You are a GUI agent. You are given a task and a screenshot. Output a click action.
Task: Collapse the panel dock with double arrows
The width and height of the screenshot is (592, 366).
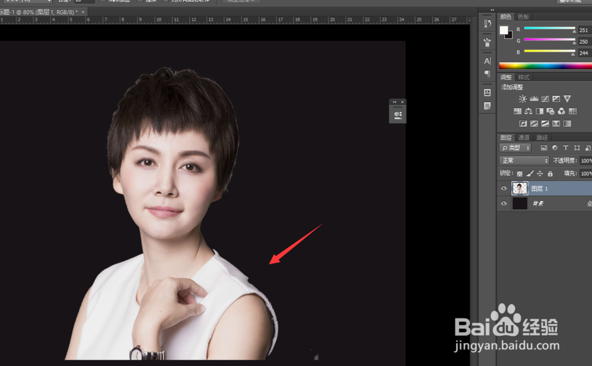coord(493,10)
